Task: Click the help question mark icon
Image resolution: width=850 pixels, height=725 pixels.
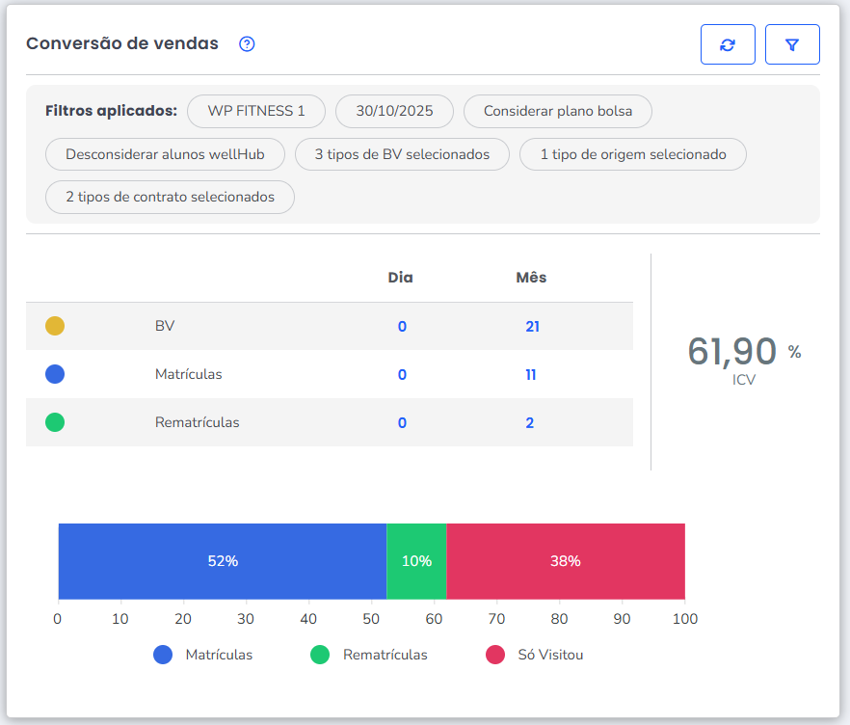Action: 247,44
